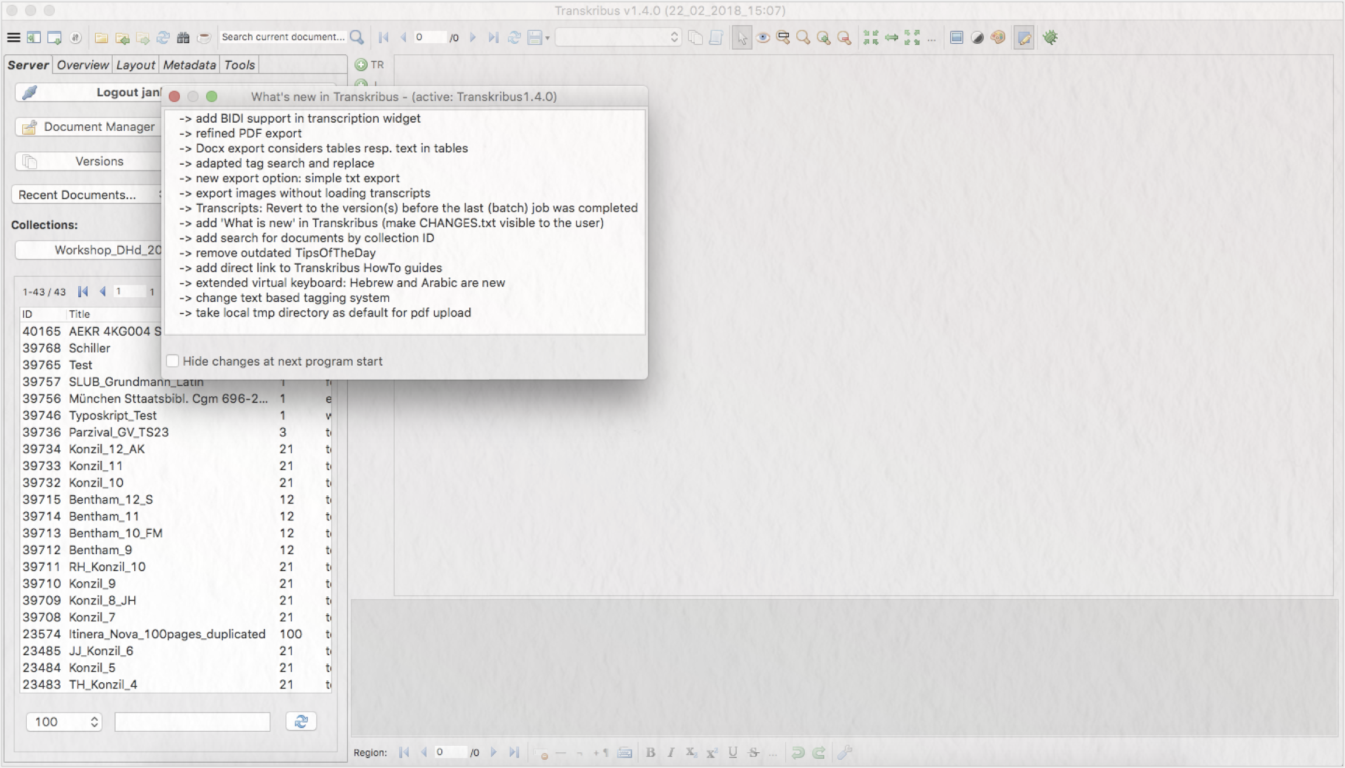The height and width of the screenshot is (768, 1345).
Task: Fit to width horizontal arrows icon
Action: (x=891, y=37)
